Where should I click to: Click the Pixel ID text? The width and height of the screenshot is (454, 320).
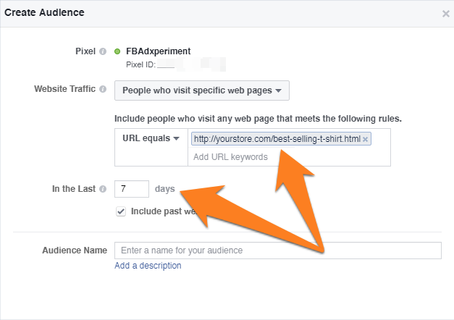pos(140,64)
